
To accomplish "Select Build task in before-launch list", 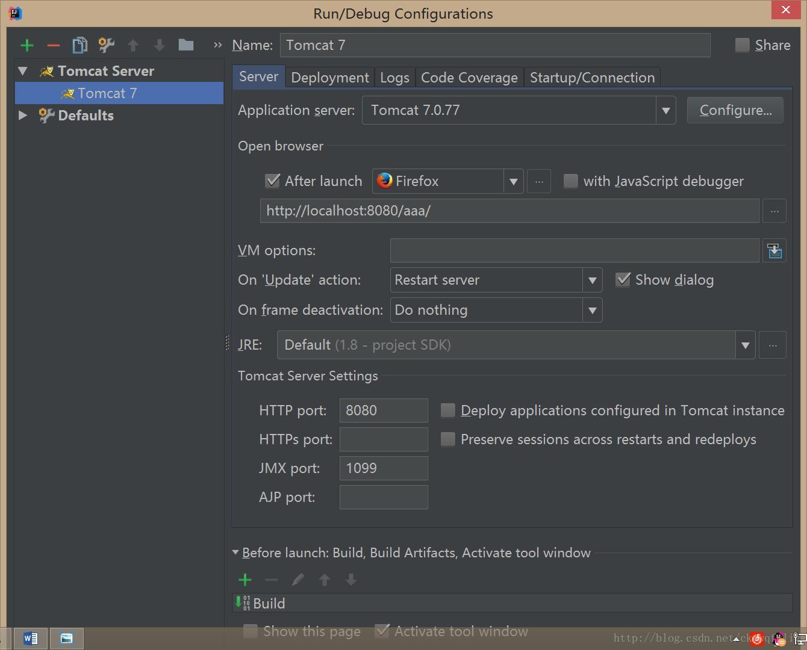I will pyautogui.click(x=513, y=603).
